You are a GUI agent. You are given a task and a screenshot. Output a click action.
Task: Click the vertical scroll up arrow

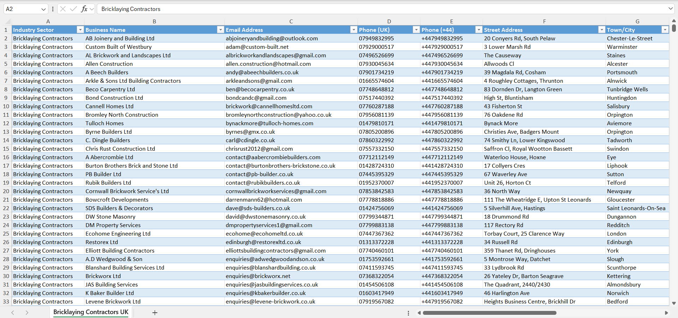674,21
